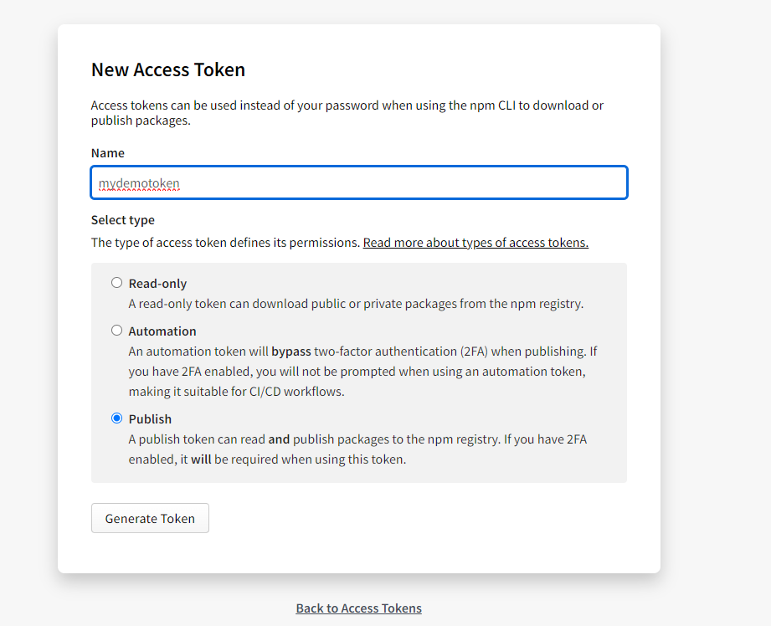
Task: Click the Read-only token description text
Action: 356,304
